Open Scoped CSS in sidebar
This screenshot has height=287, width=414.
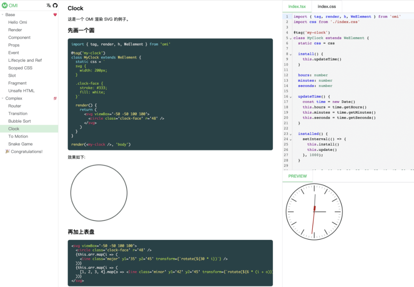coord(20,68)
